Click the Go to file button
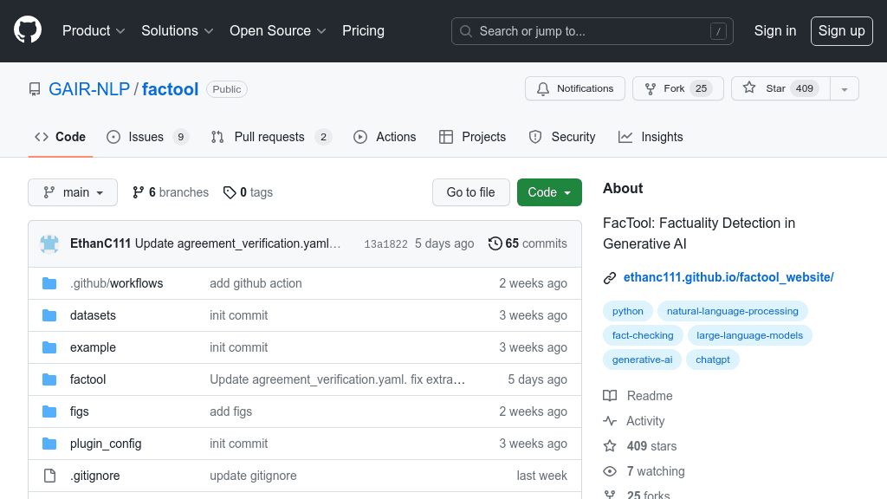 (x=470, y=192)
